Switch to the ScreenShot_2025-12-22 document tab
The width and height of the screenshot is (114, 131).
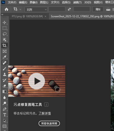pyautogui.click(x=81, y=16)
